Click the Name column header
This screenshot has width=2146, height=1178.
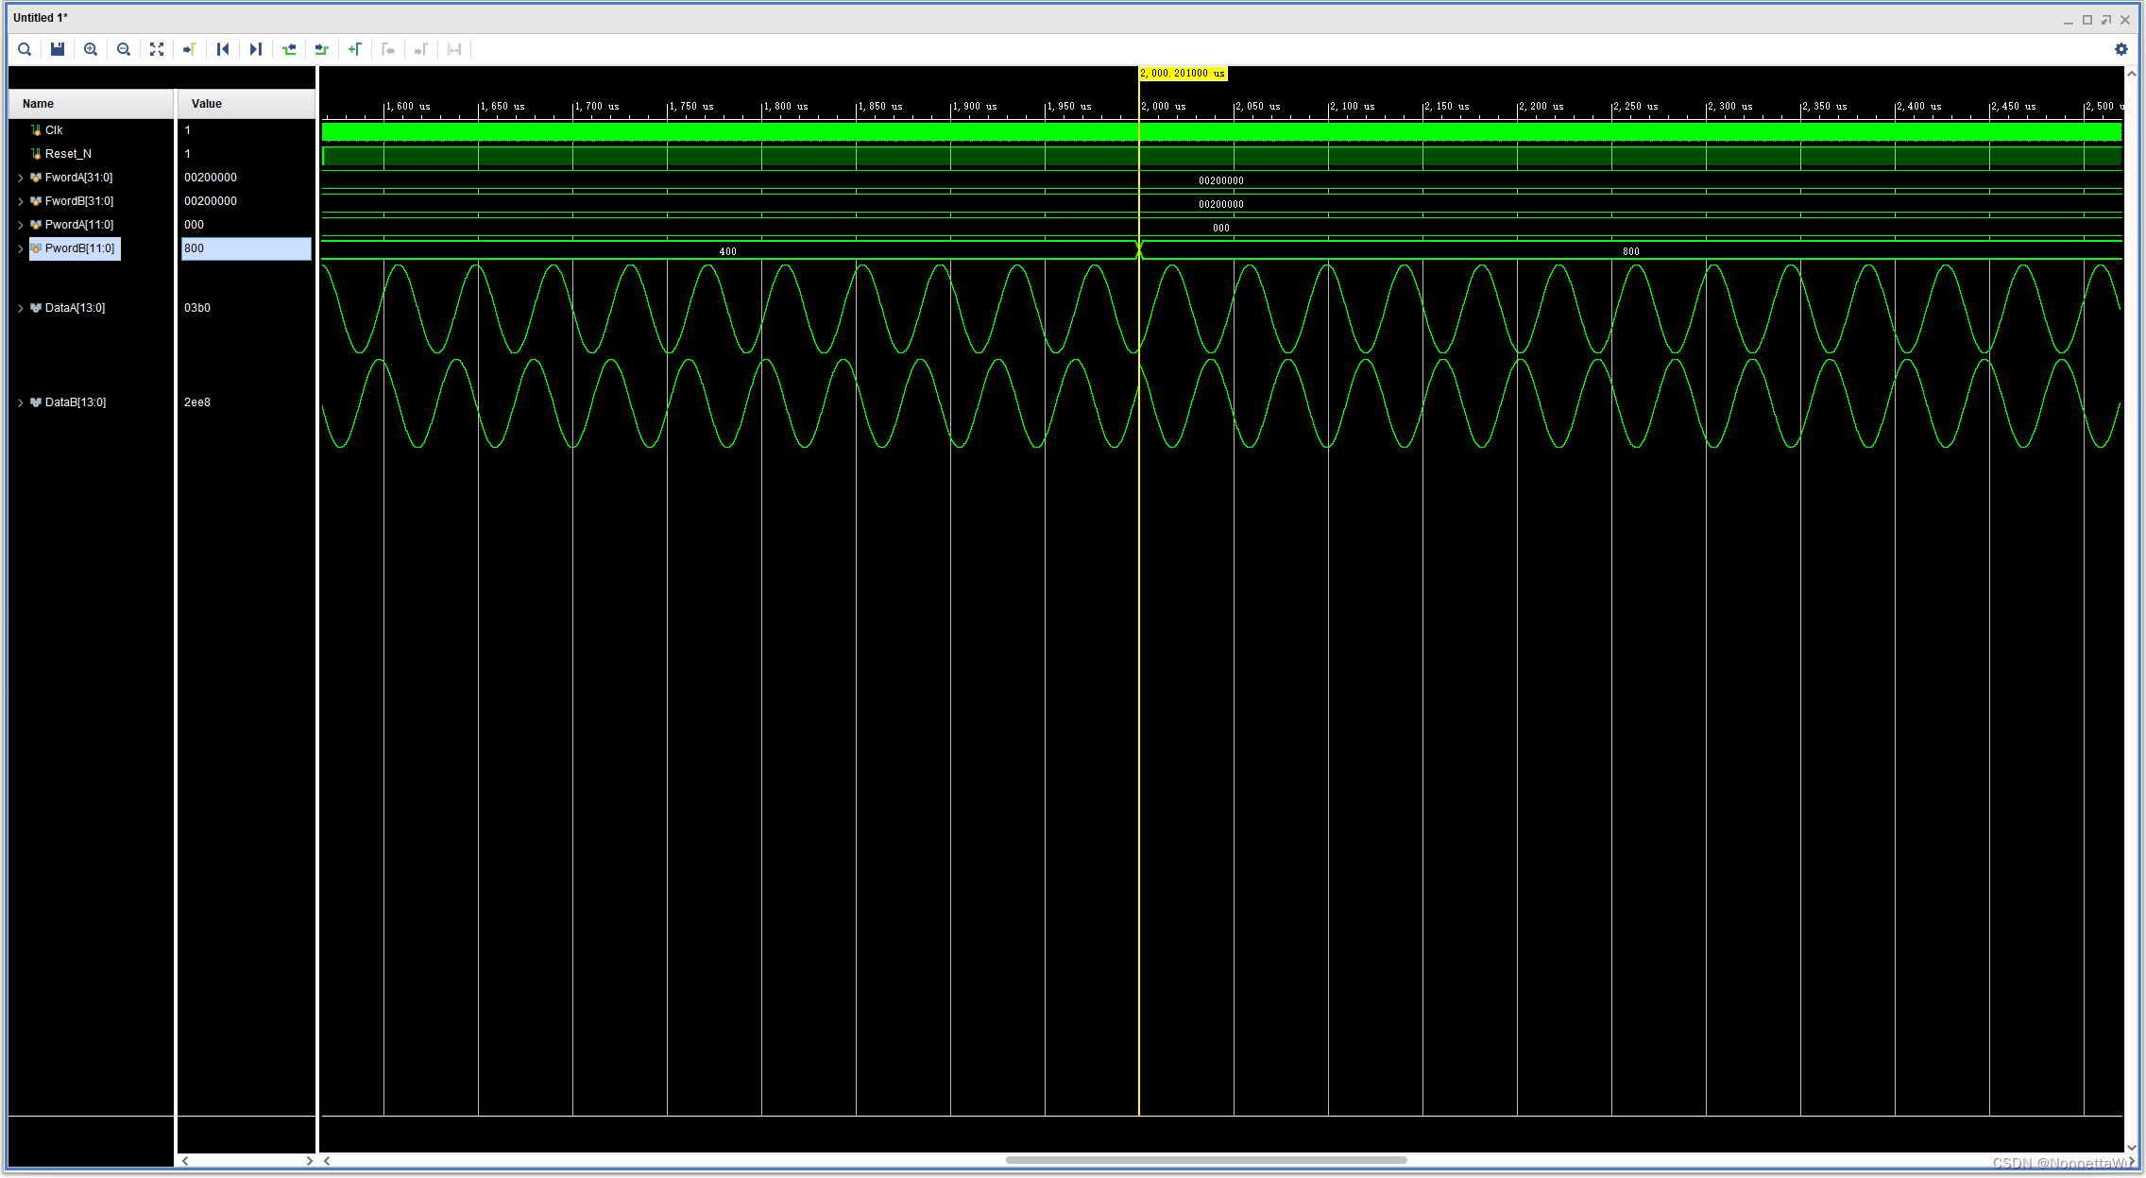pos(38,104)
